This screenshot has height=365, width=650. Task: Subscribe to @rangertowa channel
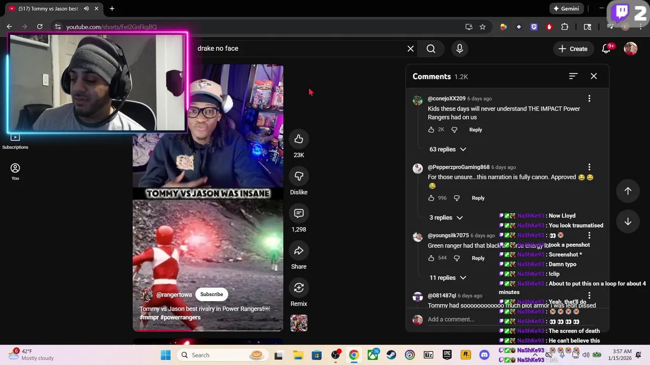tap(211, 295)
